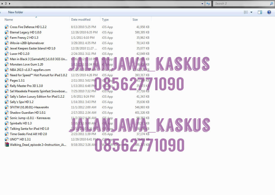Select the file name NBA 2K13-v1.0.7-appifan.com
Image resolution: width=275 pixels, height=195 pixels.
click(30, 70)
